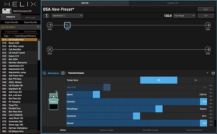Click the Multi output block on path 1
The width and height of the screenshot is (217, 134).
tap(208, 26)
